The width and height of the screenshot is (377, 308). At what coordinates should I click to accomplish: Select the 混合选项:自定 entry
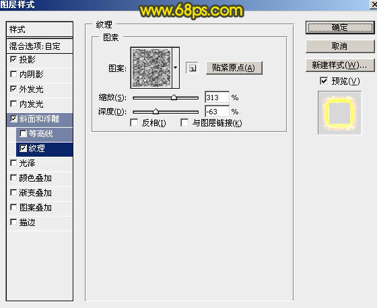tap(40, 46)
